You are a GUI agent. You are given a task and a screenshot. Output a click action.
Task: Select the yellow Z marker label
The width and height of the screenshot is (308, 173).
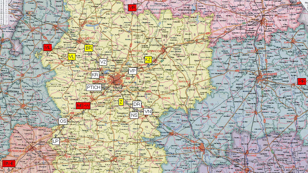coord(121,102)
